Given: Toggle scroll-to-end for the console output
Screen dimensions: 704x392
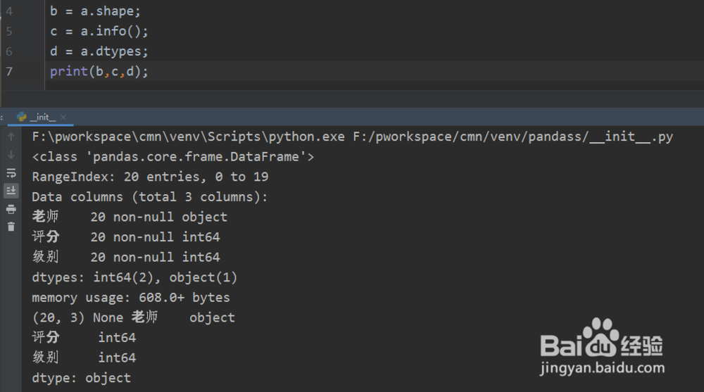Looking at the screenshot, I should click(x=11, y=191).
